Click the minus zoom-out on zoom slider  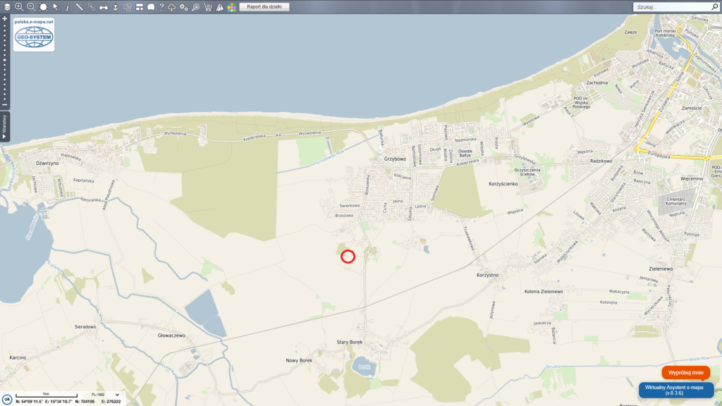(x=5, y=105)
